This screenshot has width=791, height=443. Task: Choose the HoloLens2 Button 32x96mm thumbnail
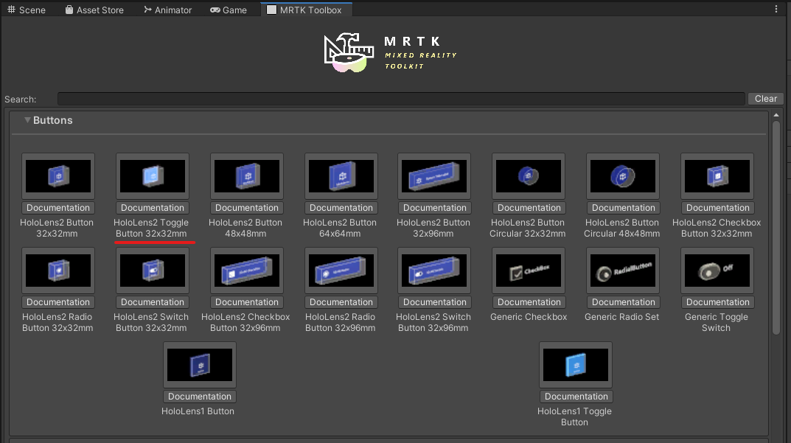(x=434, y=176)
